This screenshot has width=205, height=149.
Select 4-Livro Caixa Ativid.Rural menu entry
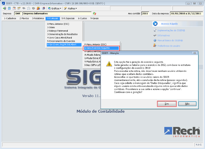(64, 38)
